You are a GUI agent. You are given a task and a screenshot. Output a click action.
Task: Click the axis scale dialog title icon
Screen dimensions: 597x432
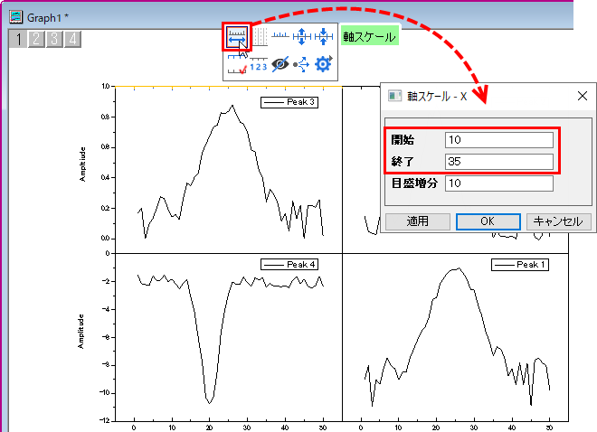(x=394, y=96)
